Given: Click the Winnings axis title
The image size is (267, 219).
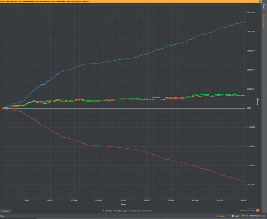Looking at the screenshot, I should coord(257,102).
